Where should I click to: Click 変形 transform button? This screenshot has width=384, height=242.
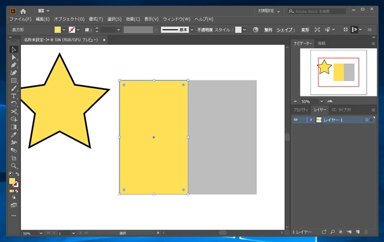click(x=305, y=30)
